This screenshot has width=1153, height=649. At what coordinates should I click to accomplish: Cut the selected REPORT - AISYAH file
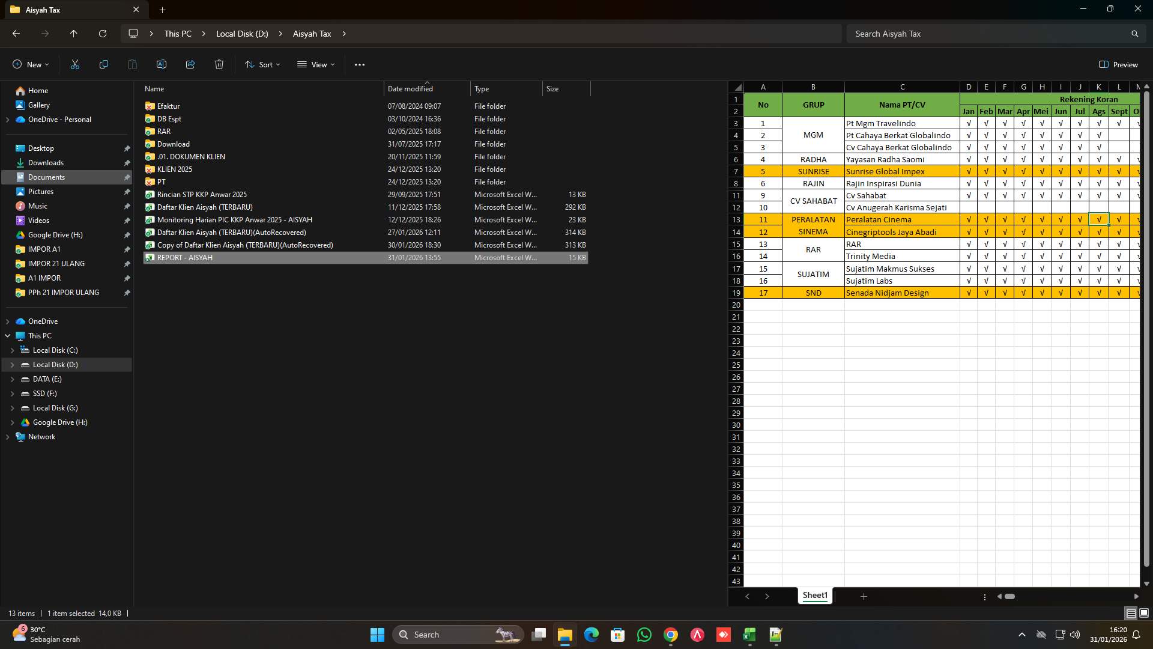coord(74,64)
